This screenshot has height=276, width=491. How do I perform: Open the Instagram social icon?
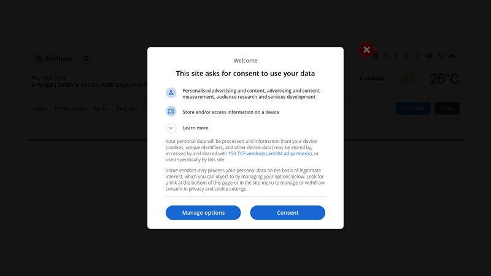tap(417, 56)
